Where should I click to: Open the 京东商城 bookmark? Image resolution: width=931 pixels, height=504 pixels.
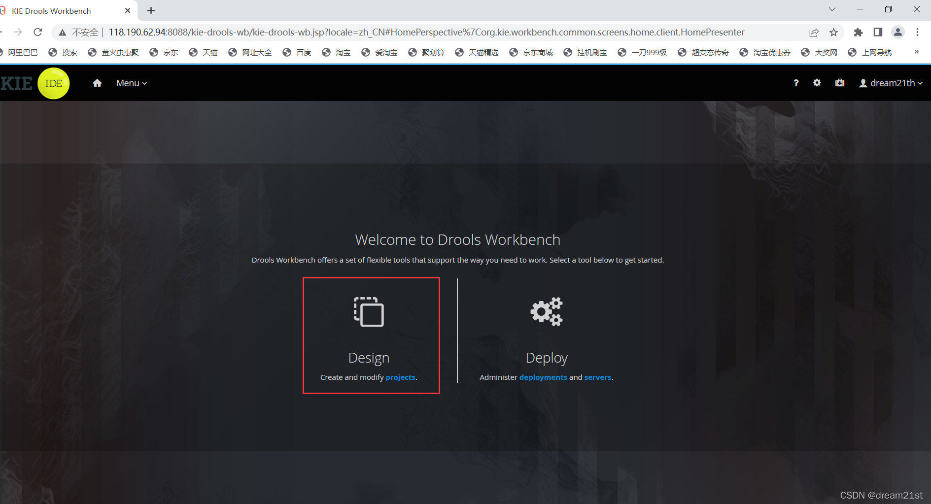coord(531,52)
